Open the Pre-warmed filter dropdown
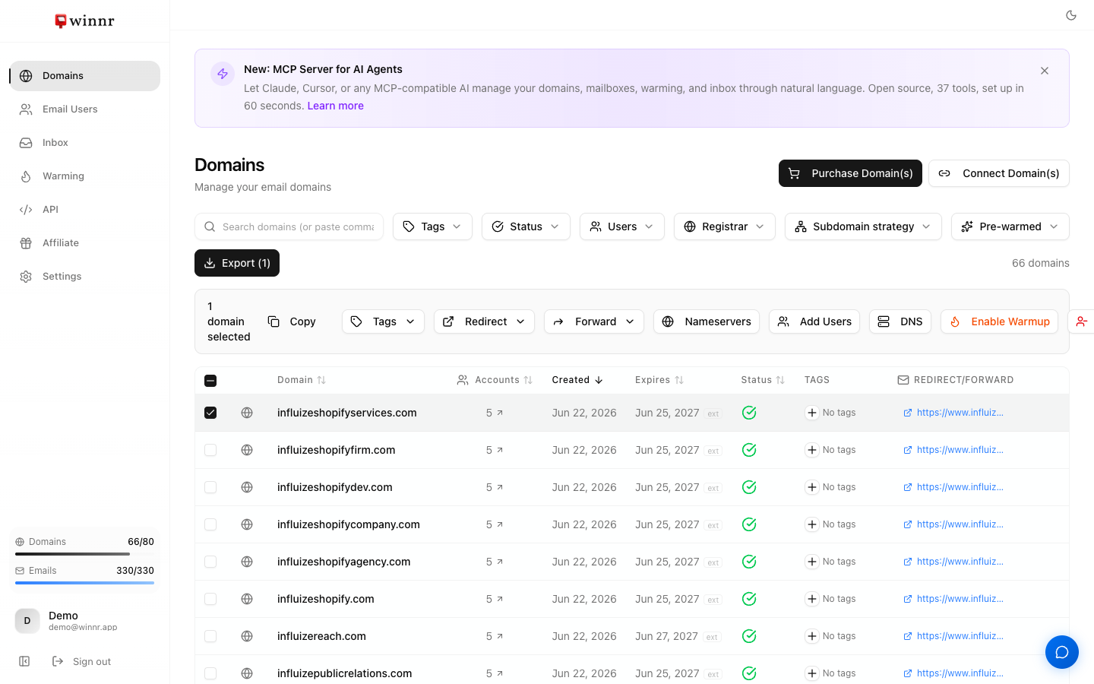1094x684 pixels. pyautogui.click(x=1010, y=226)
